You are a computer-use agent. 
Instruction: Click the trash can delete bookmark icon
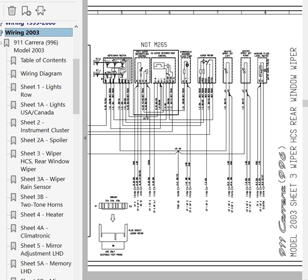point(12,11)
